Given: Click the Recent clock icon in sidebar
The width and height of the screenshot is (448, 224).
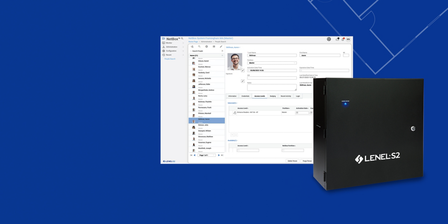Looking at the screenshot, I should pyautogui.click(x=164, y=55).
